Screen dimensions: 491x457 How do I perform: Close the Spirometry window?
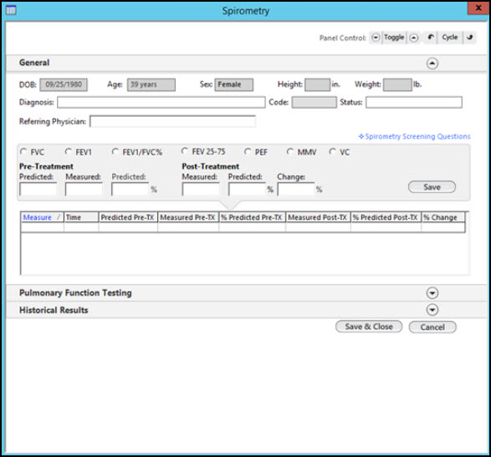[x=478, y=8]
